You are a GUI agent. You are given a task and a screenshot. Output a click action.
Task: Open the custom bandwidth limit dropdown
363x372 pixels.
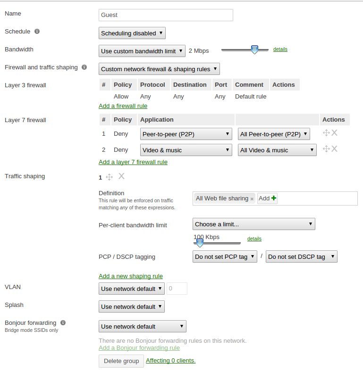(x=142, y=51)
